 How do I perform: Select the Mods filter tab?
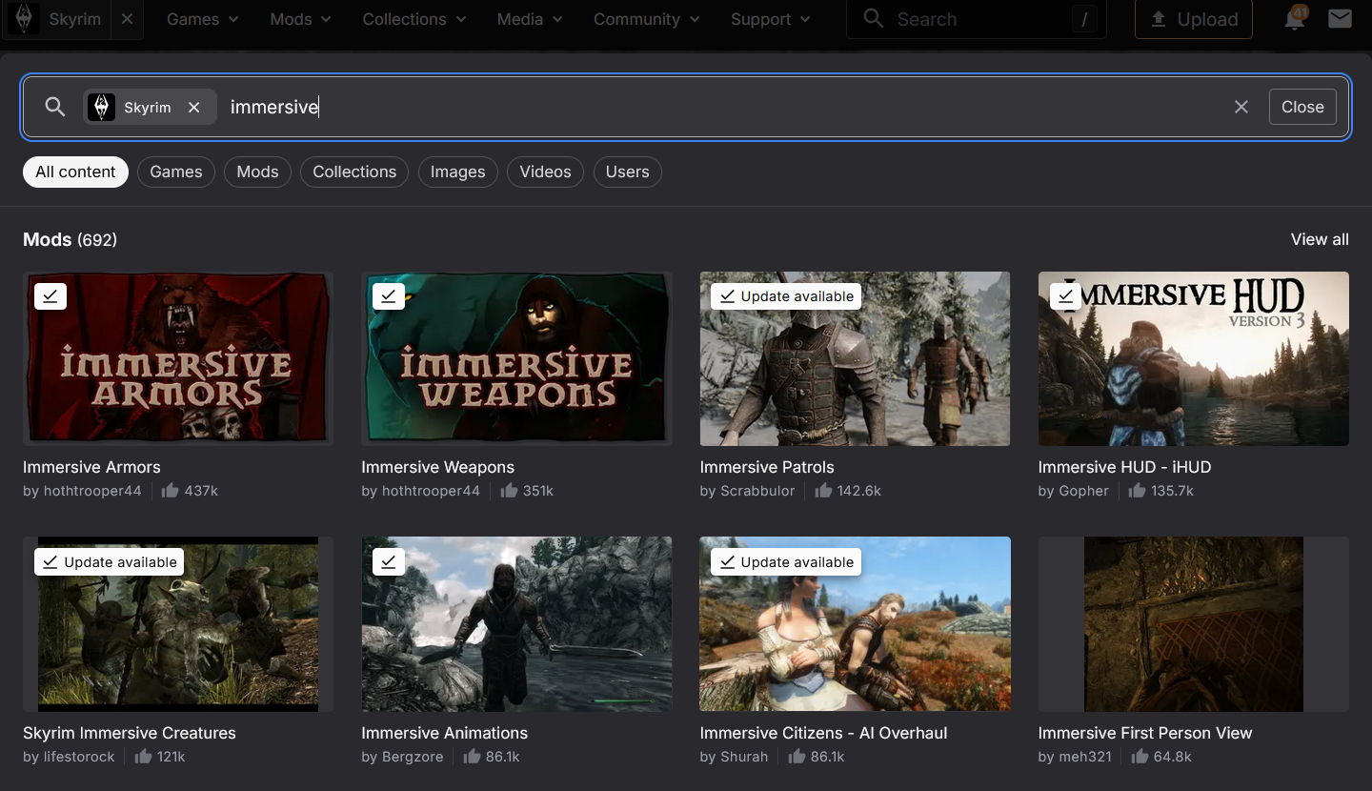[x=257, y=172]
